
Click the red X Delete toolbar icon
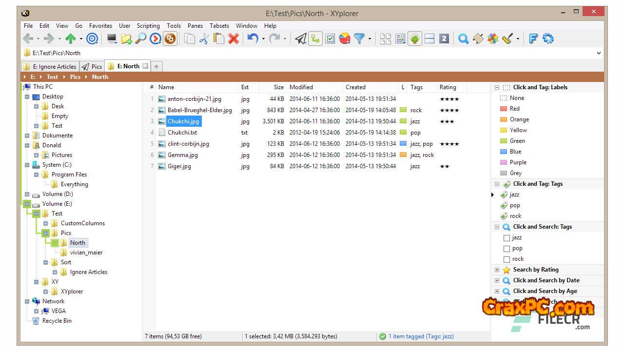coord(234,39)
